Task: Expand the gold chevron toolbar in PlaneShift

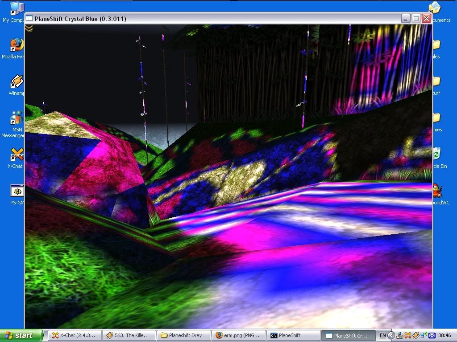Action: pyautogui.click(x=29, y=28)
